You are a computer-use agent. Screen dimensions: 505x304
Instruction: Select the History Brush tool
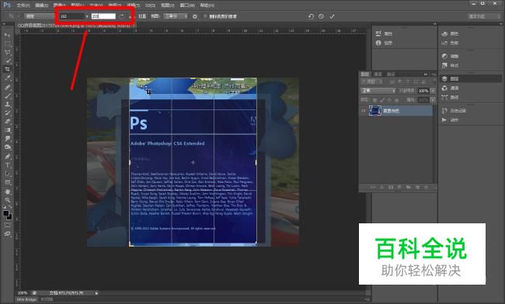(x=8, y=113)
